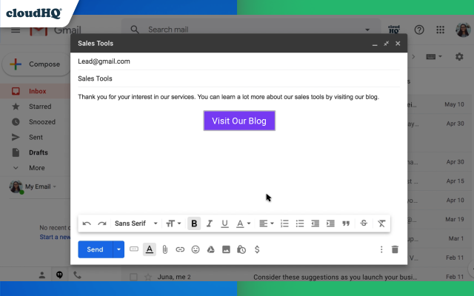This screenshot has height=296, width=474.
Task: Click the Search mail field
Action: coord(251,30)
